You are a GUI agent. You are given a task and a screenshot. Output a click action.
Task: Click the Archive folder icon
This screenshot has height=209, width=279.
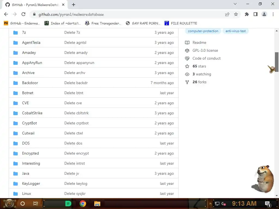tap(16, 73)
